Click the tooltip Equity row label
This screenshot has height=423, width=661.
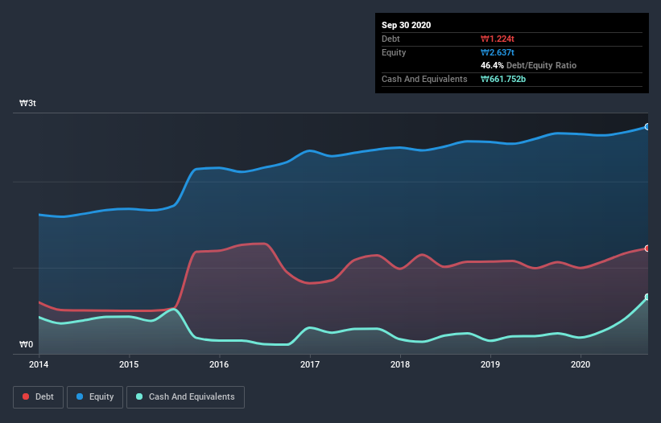(x=394, y=52)
